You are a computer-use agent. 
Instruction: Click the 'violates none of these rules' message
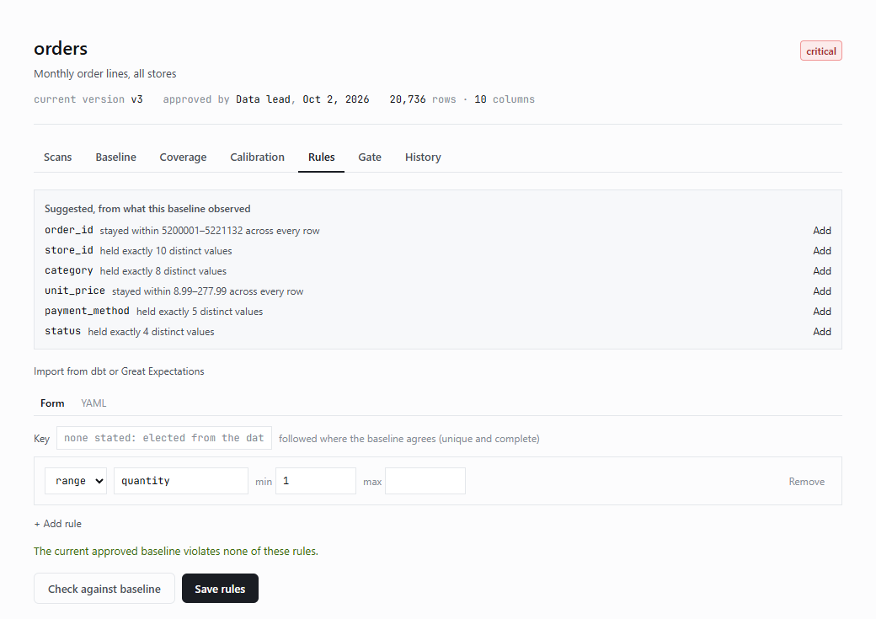tap(176, 552)
